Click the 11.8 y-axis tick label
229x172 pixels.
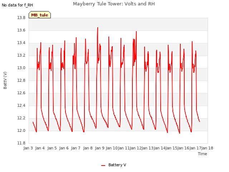[21, 143]
